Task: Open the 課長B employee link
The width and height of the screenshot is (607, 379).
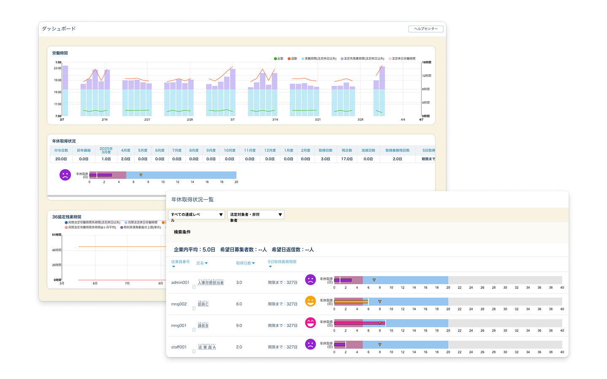Action: tap(203, 326)
